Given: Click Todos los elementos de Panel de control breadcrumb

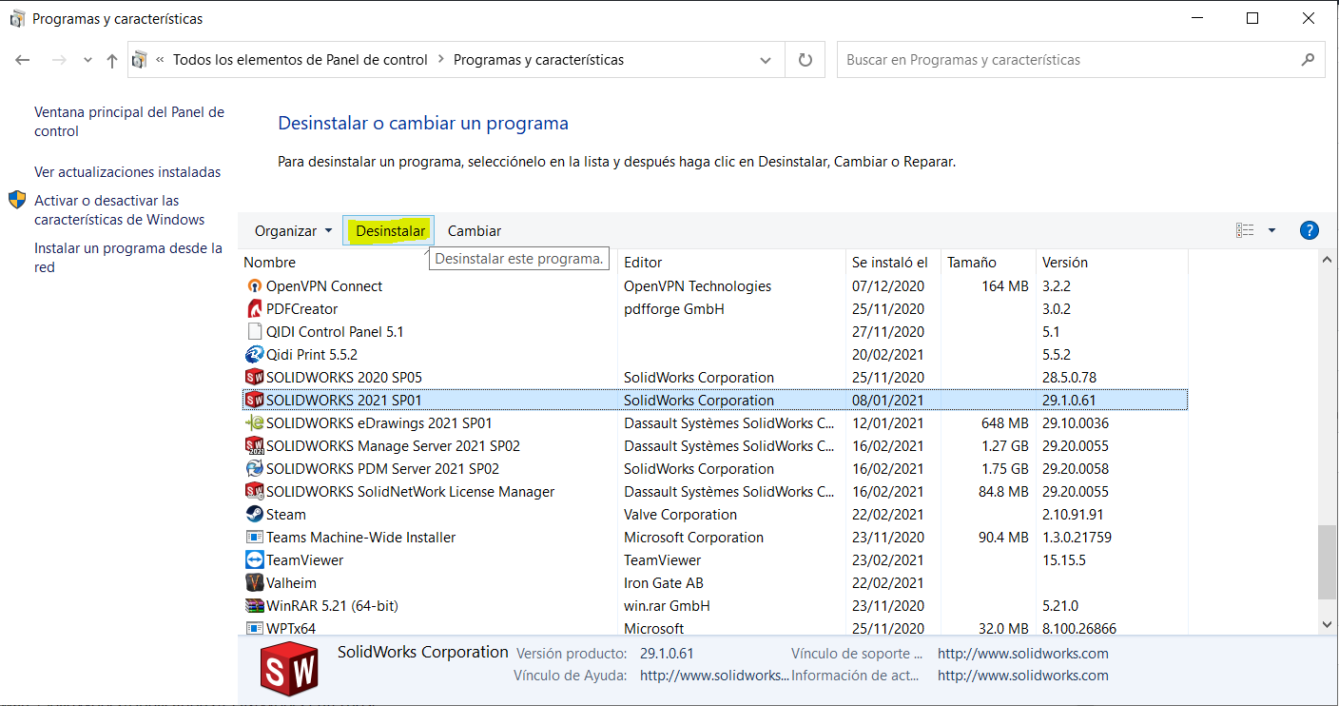Looking at the screenshot, I should (301, 60).
